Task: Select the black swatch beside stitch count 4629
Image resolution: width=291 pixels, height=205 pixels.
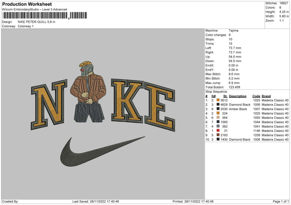Action: [218, 104]
